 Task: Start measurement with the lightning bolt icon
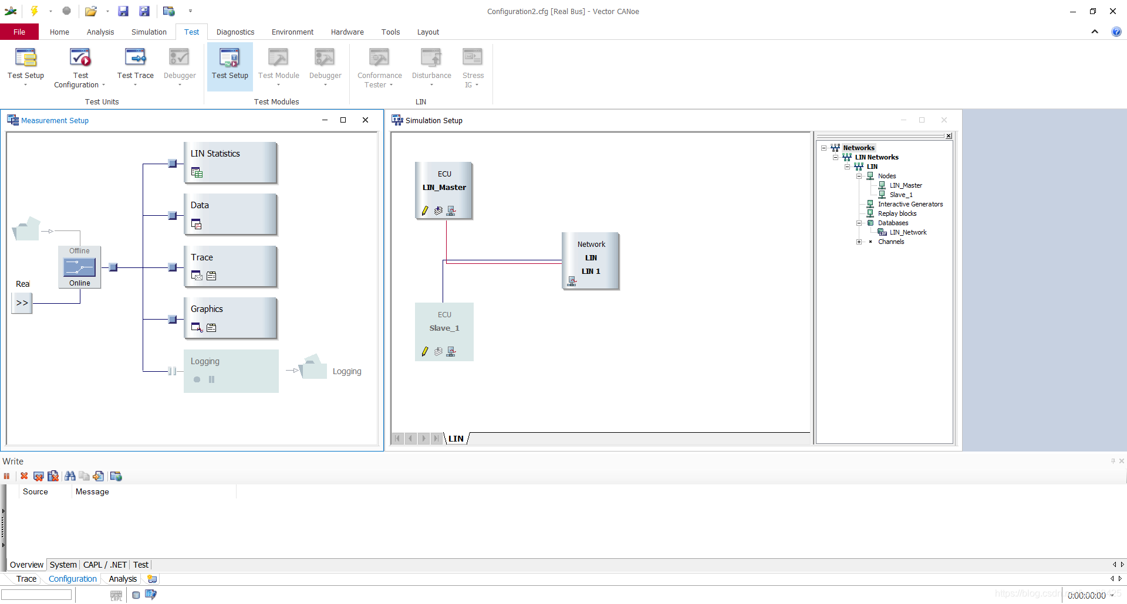pos(34,11)
